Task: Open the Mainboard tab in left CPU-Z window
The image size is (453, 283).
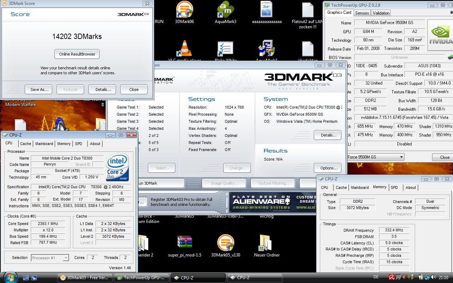Action: coord(44,144)
